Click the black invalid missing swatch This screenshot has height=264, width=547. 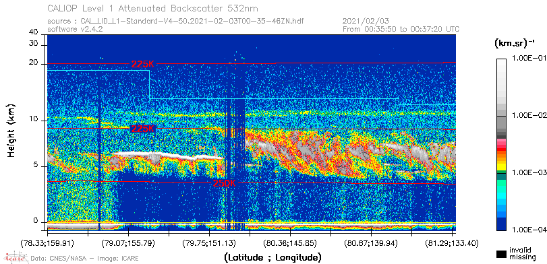click(502, 255)
